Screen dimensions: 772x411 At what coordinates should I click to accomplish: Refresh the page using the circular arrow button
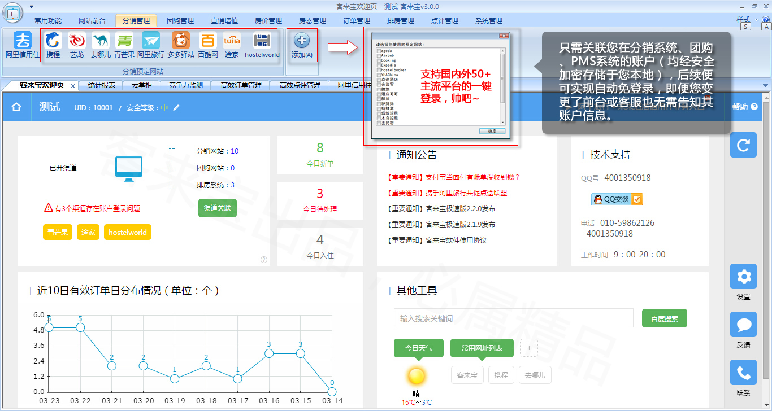(x=744, y=145)
